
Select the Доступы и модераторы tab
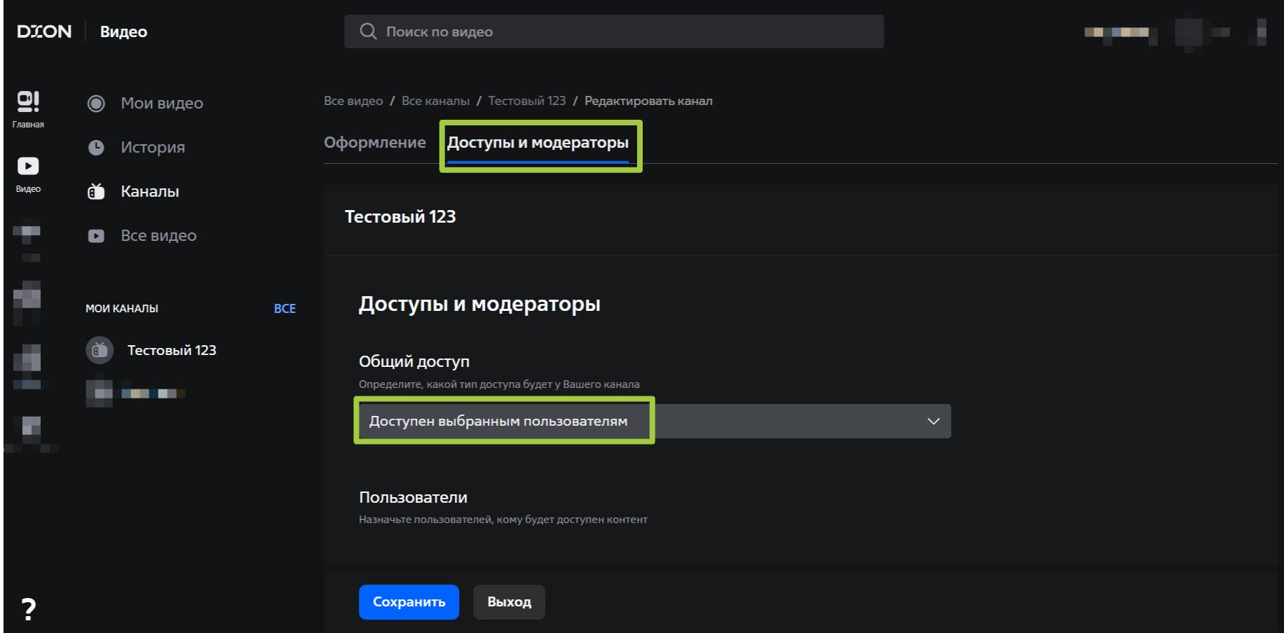click(538, 143)
